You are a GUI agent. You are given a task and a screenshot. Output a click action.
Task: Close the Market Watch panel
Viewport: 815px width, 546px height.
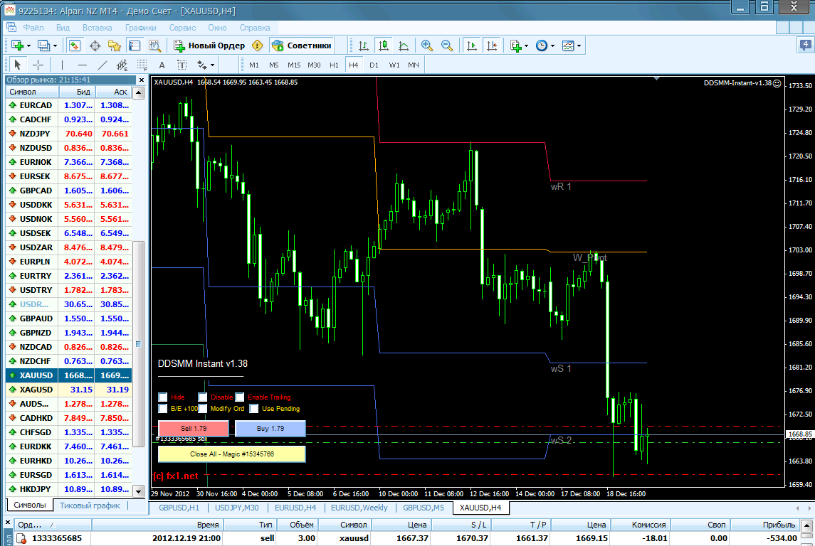pyautogui.click(x=142, y=80)
